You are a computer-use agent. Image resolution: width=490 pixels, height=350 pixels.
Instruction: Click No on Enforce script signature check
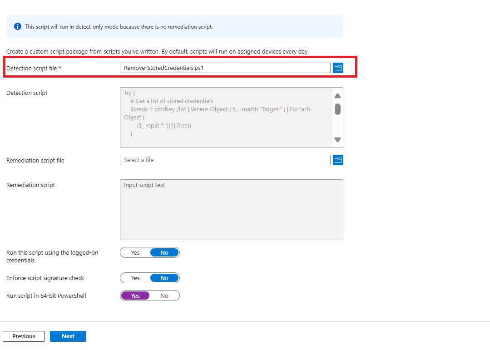coord(164,278)
